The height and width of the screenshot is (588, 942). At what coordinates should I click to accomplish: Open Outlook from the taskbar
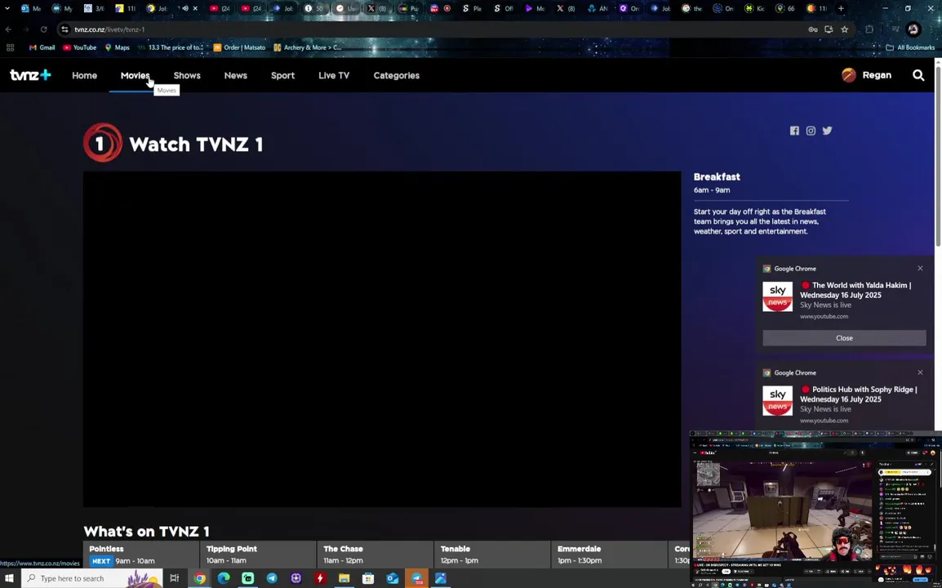393,578
